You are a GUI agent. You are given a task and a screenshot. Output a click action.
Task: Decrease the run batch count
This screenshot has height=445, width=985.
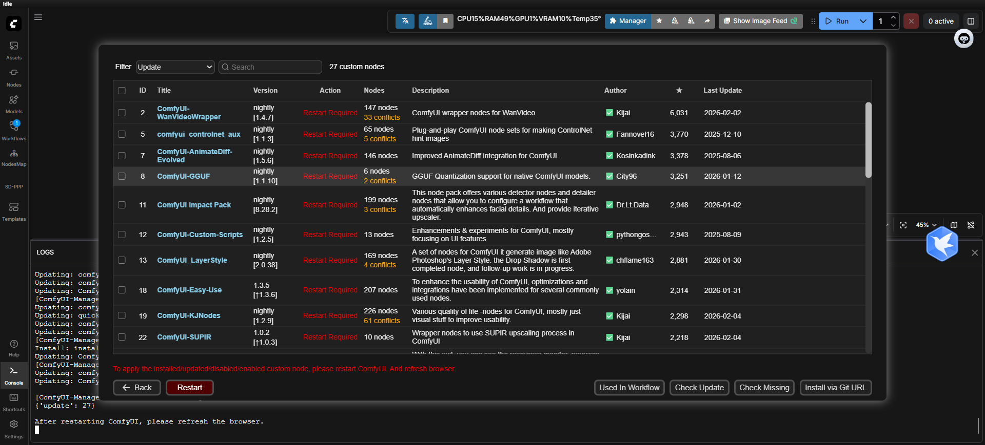pyautogui.click(x=893, y=25)
